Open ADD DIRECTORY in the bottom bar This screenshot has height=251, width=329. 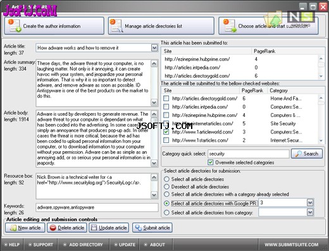tap(84, 245)
